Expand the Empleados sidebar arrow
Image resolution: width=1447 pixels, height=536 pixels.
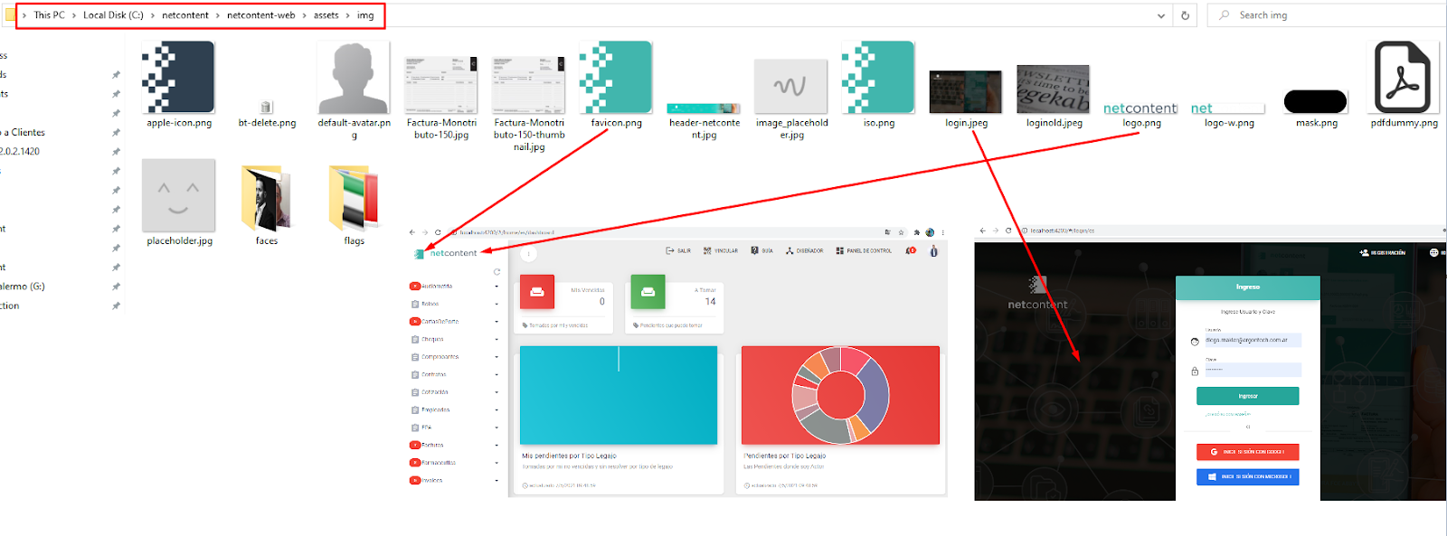coord(497,409)
